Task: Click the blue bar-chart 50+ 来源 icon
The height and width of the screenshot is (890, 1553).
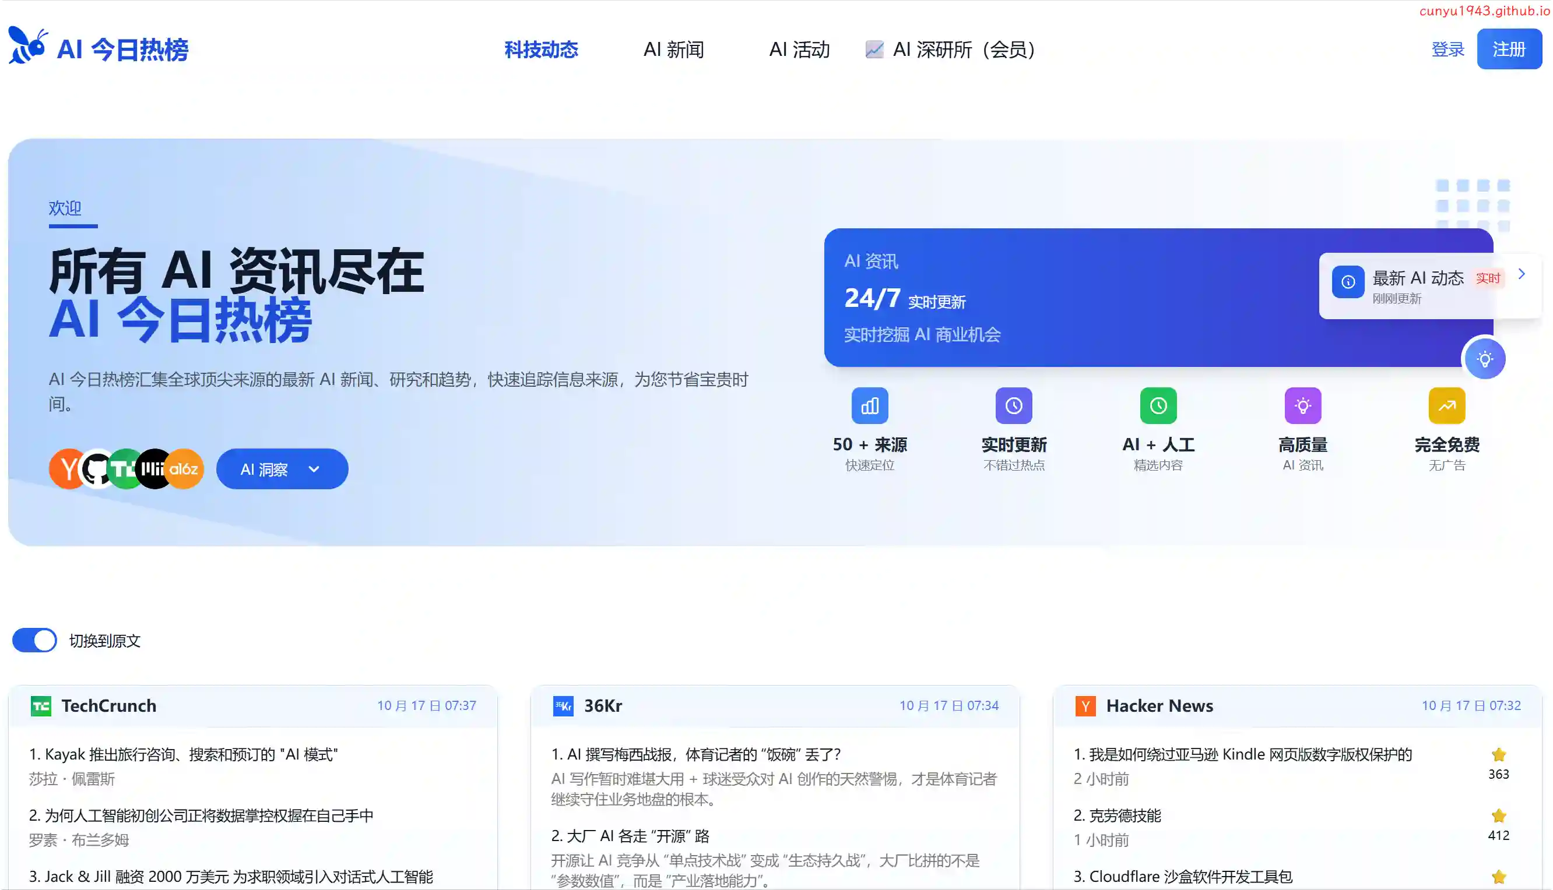Action: point(869,405)
